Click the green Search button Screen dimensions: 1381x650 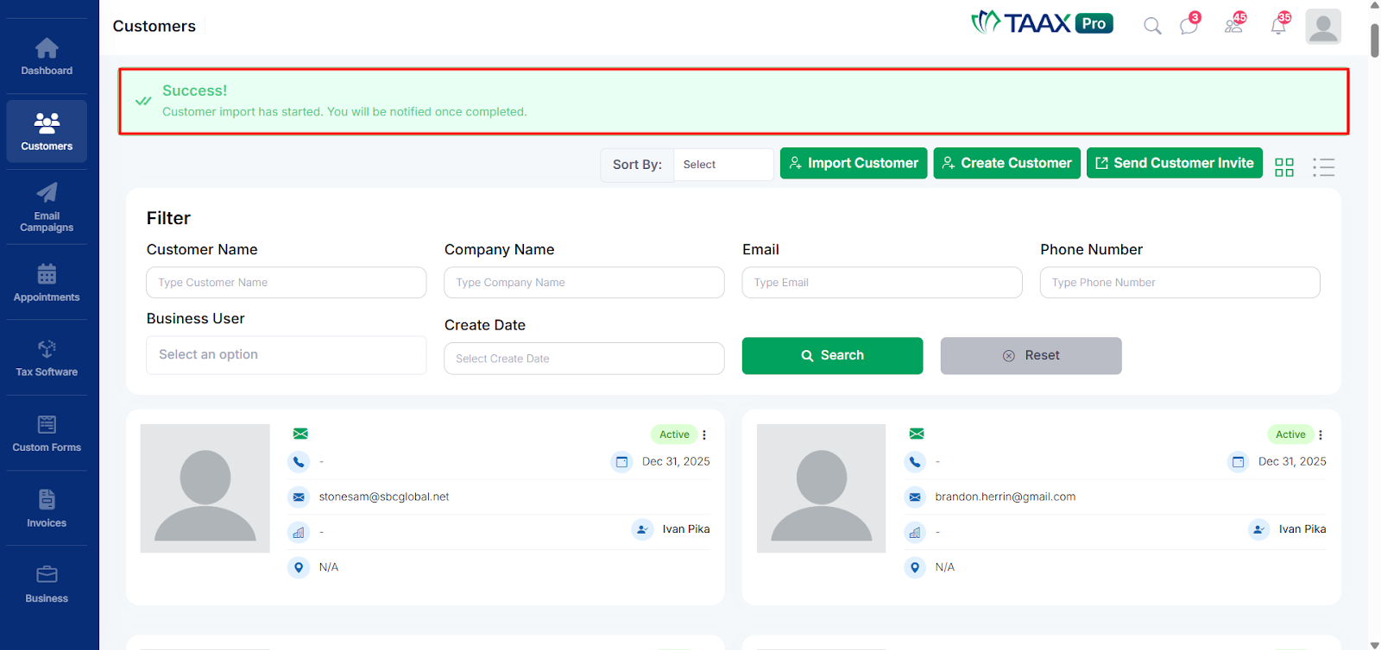point(832,355)
